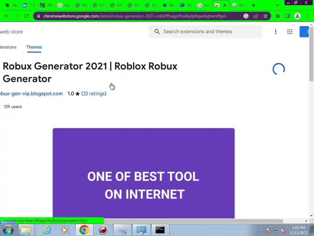The height and width of the screenshot is (236, 314).
Task: Switch to the 'Bes' browser tab
Action: [x=168, y=5]
